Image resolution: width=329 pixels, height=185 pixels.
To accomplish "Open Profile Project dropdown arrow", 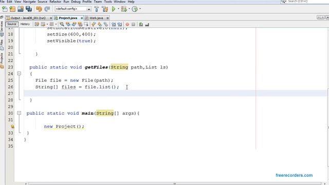I will (x=140, y=9).
